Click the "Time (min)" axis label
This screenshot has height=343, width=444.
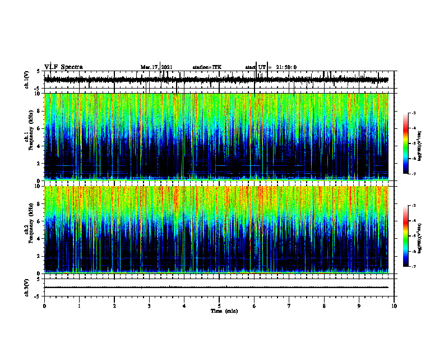[224, 311]
